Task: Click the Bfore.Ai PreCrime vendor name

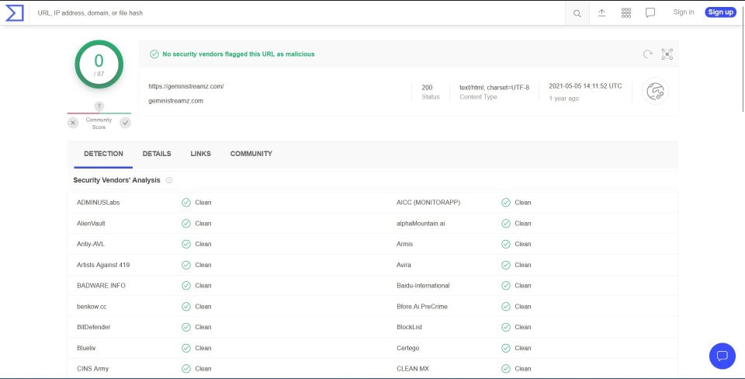Action: pyautogui.click(x=422, y=307)
